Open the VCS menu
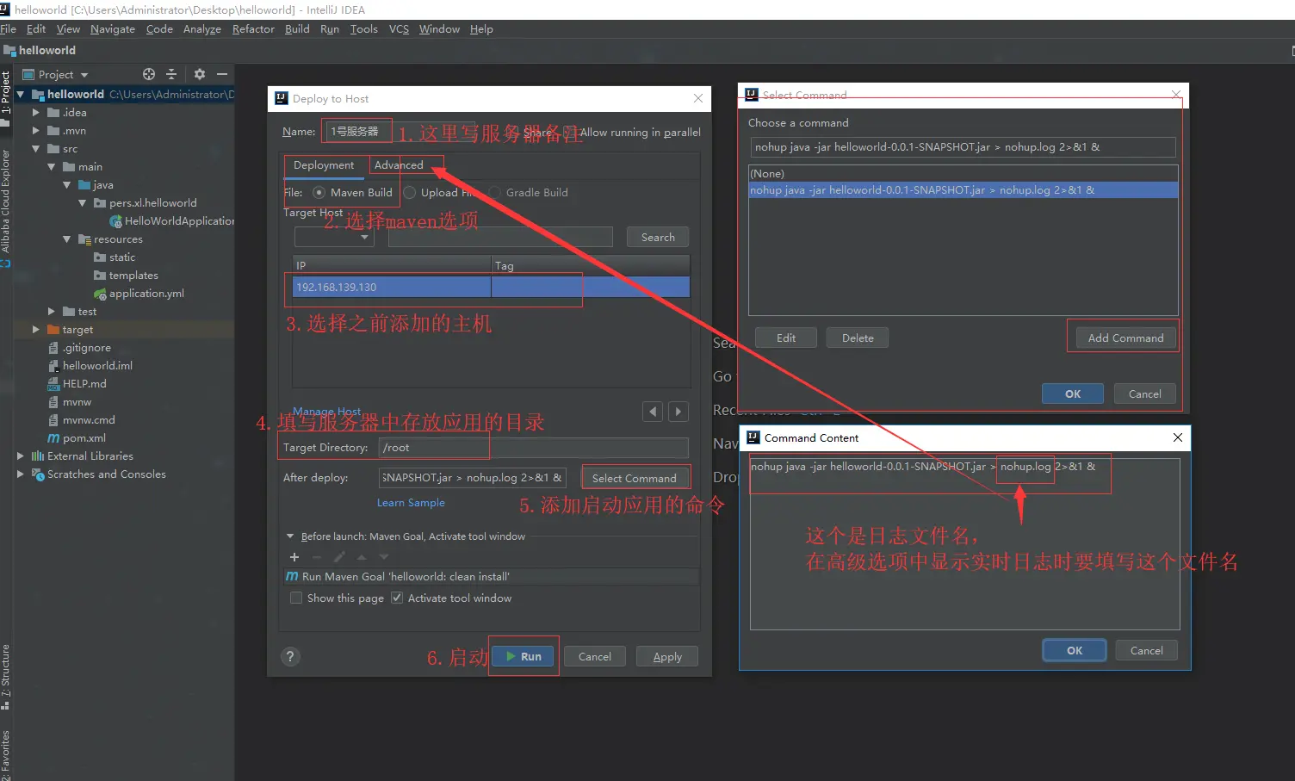Image resolution: width=1295 pixels, height=781 pixels. 399,29
